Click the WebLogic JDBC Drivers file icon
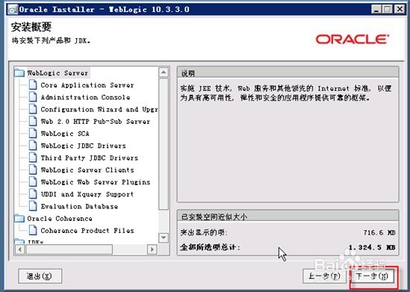This screenshot has height=292, width=410. 33,146
